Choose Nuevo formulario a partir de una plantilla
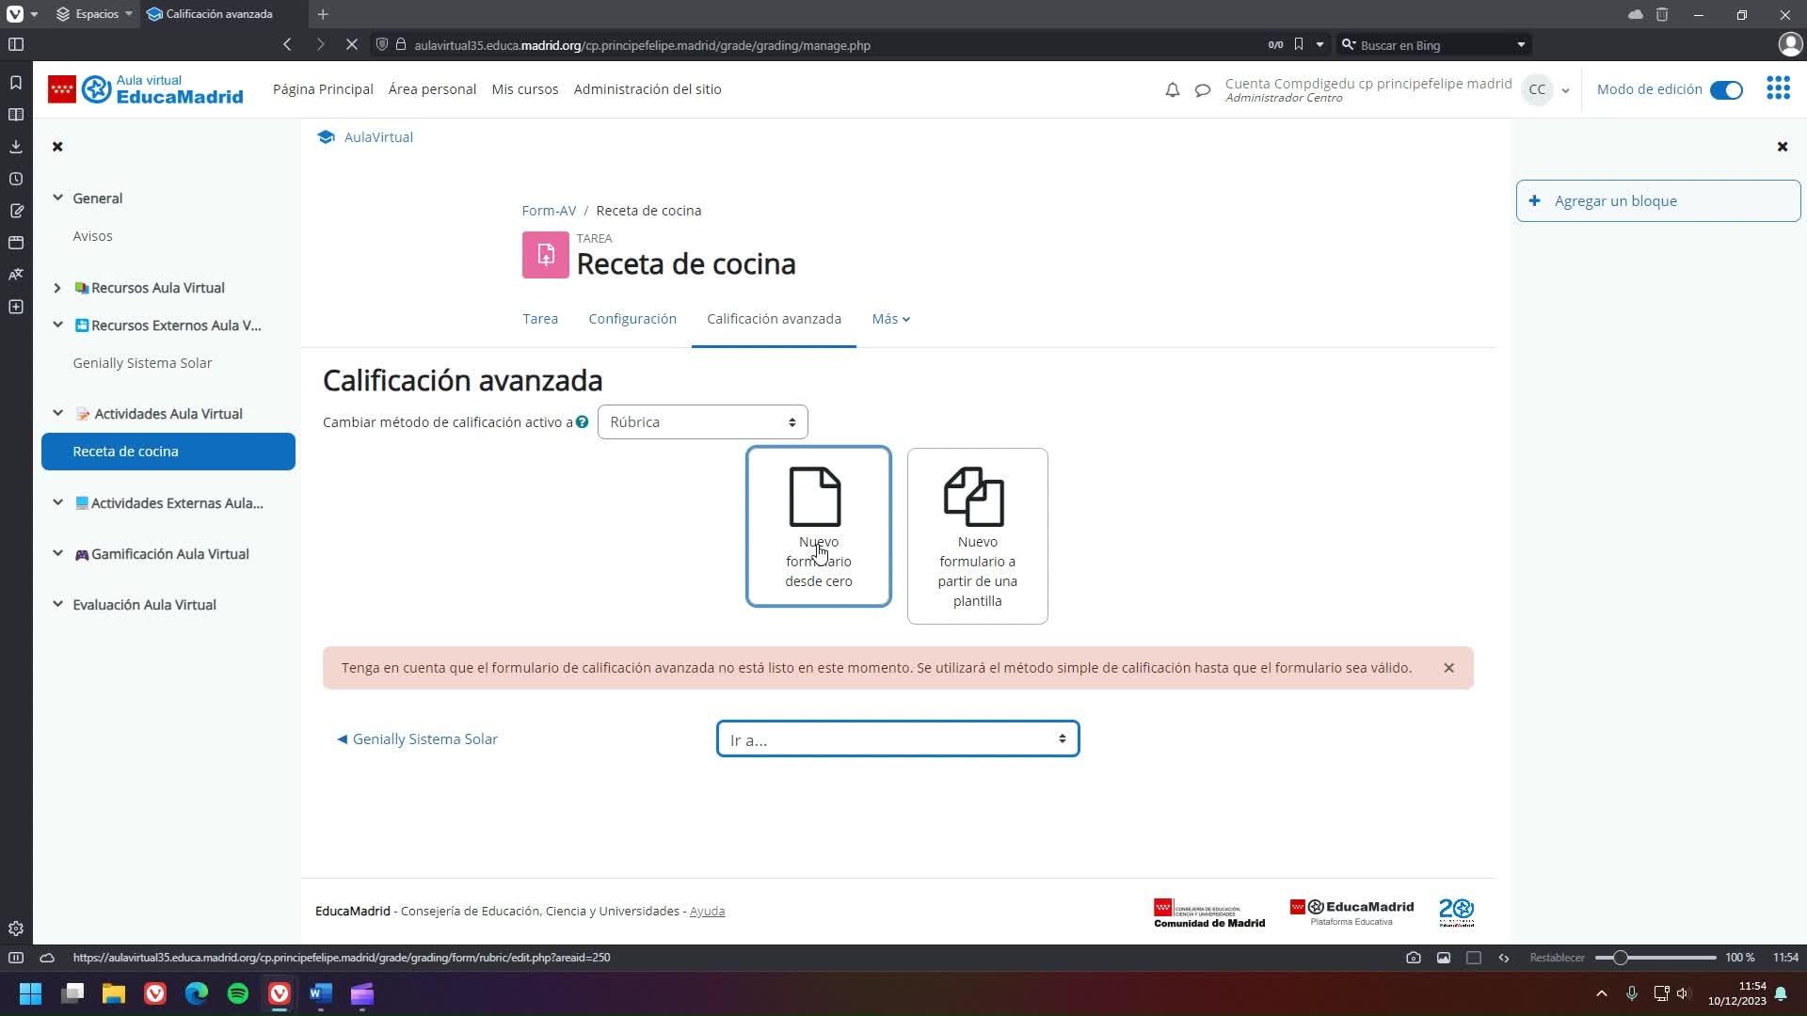The image size is (1807, 1016). 976,534
